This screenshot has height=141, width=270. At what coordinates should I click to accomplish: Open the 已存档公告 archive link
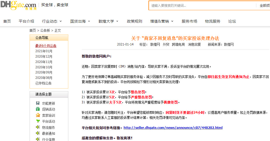(x=43, y=83)
